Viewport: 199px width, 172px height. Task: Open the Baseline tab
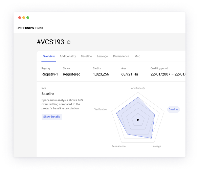(86, 56)
